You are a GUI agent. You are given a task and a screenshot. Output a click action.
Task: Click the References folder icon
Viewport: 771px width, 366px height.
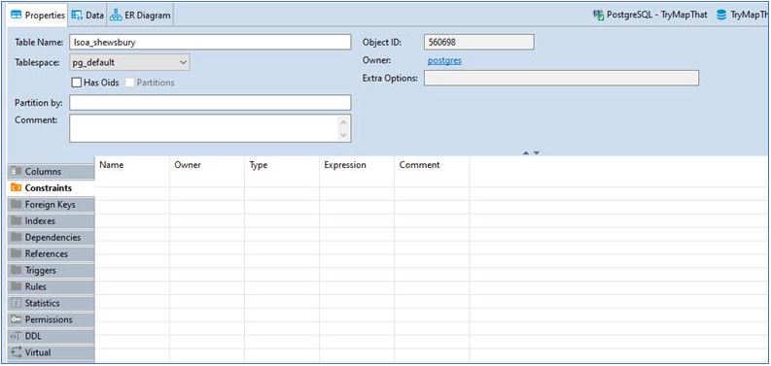17,254
